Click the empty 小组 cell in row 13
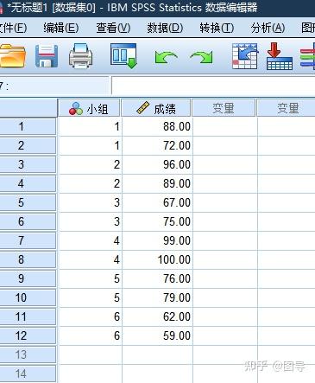This screenshot has width=315, height=383. click(x=90, y=354)
